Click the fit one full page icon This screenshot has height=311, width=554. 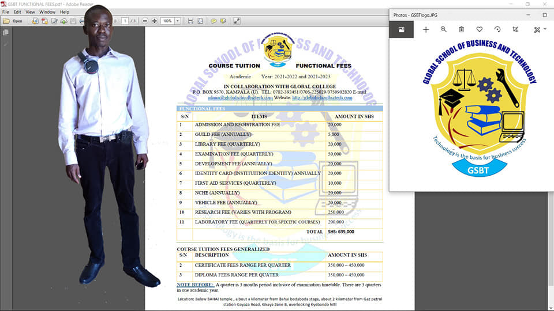[x=200, y=21]
